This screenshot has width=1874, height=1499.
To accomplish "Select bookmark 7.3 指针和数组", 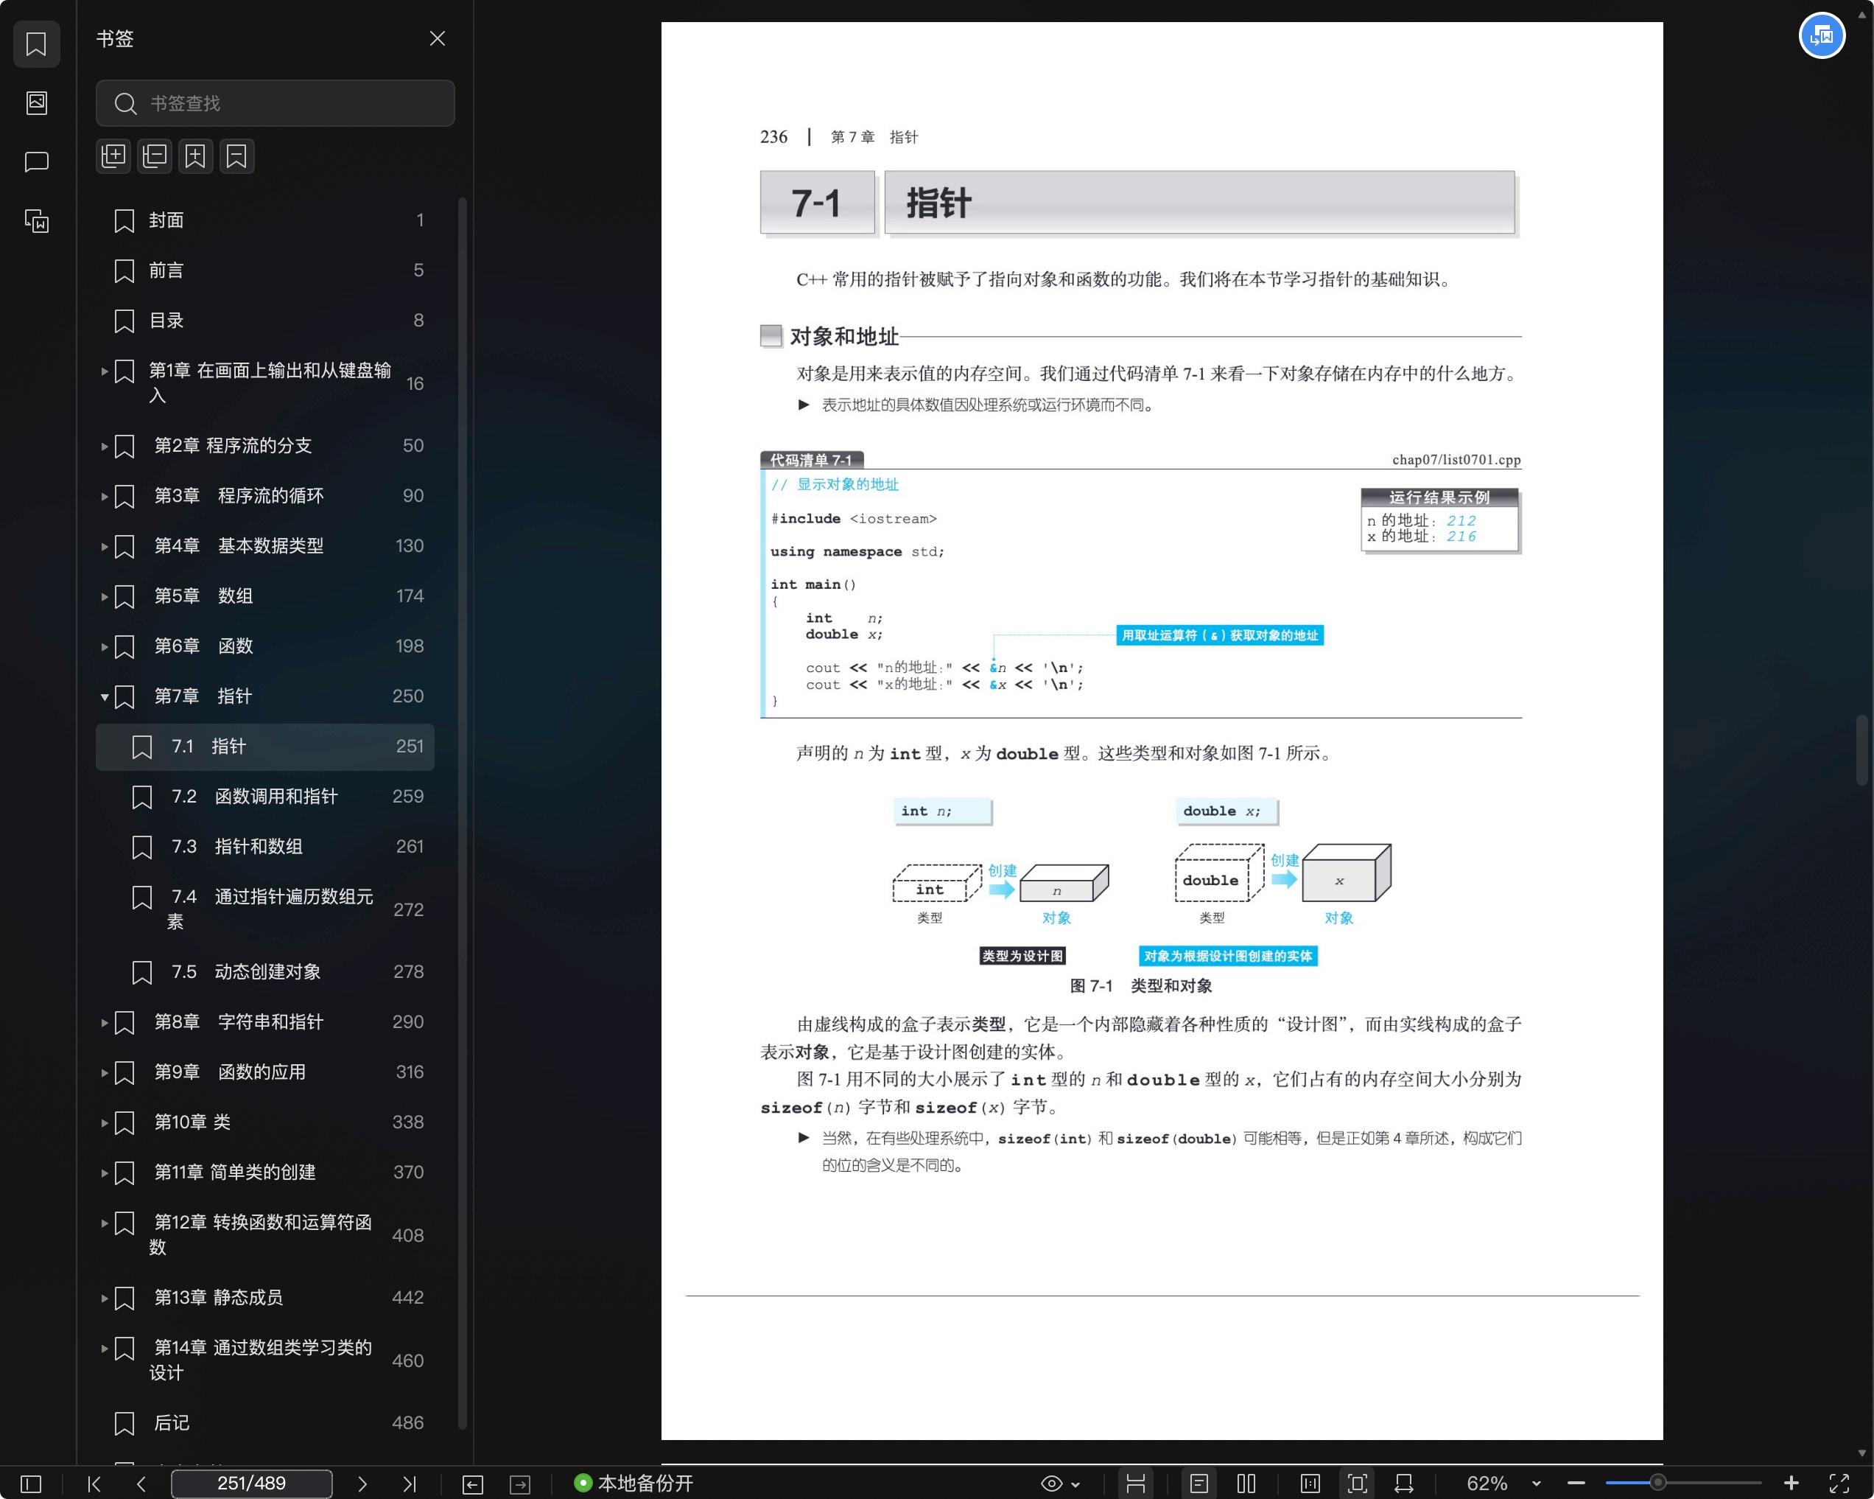I will [265, 847].
